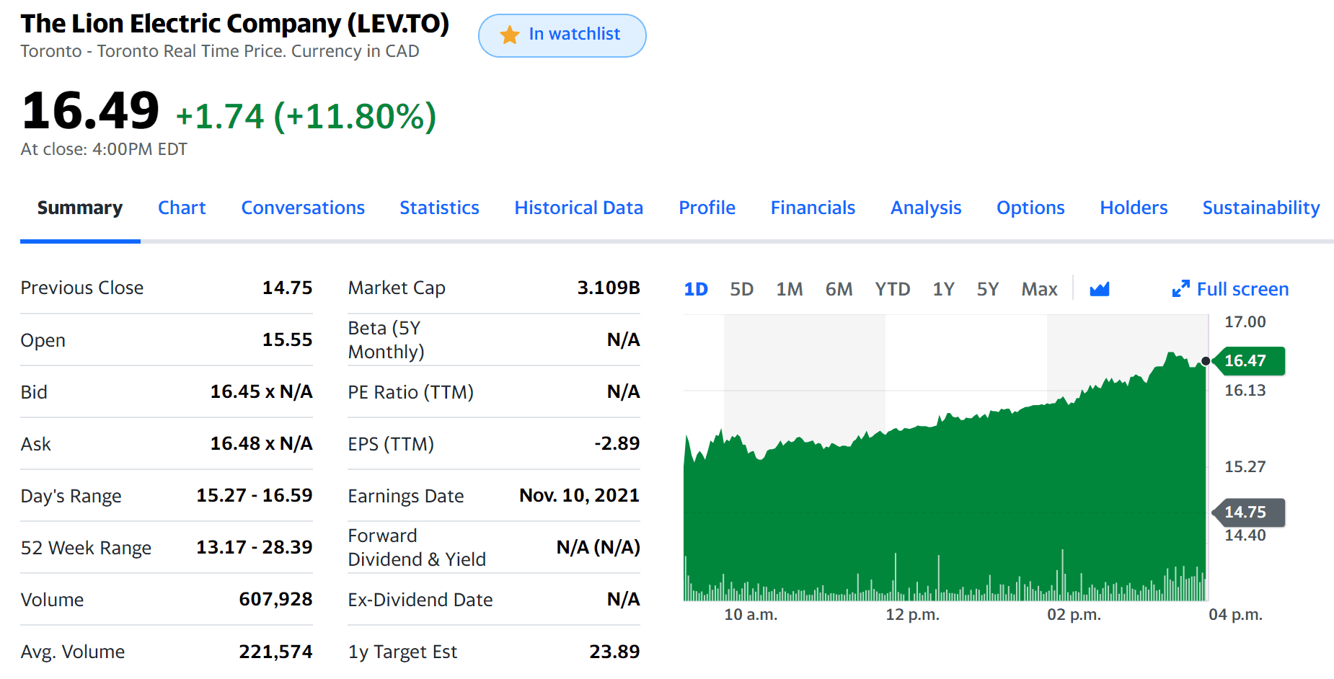Switch the chart to YTD range
The image size is (1334, 679).
point(893,288)
